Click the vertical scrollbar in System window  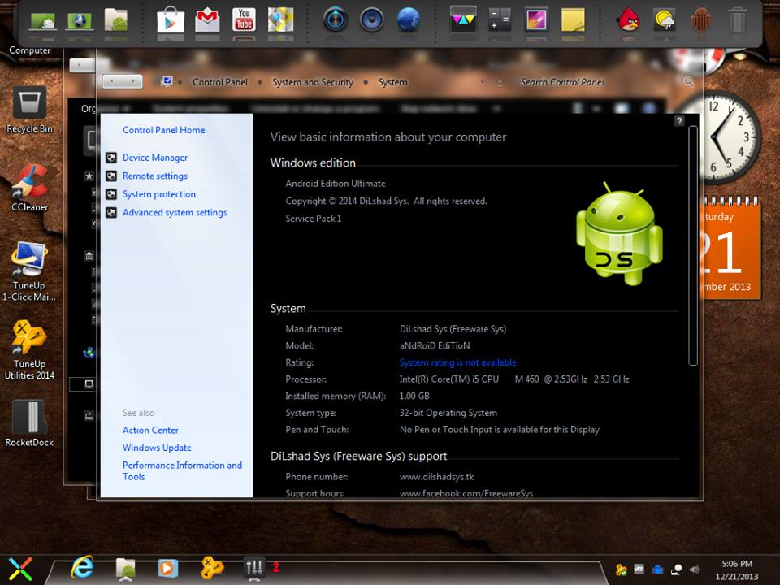(x=692, y=245)
